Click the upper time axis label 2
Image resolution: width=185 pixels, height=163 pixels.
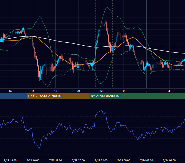147,91
